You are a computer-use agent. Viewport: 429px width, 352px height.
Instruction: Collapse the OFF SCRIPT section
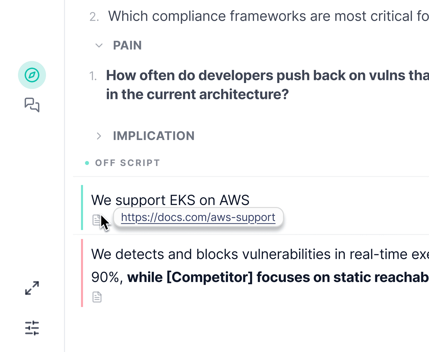point(127,162)
